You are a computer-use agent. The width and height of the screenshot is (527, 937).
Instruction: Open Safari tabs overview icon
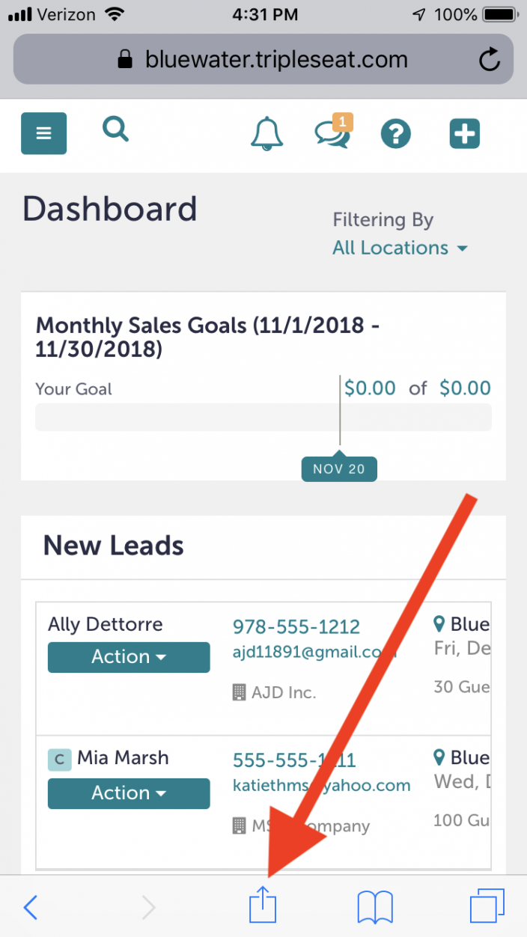click(487, 906)
